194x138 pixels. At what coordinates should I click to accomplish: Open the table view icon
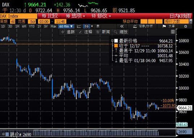point(98,26)
